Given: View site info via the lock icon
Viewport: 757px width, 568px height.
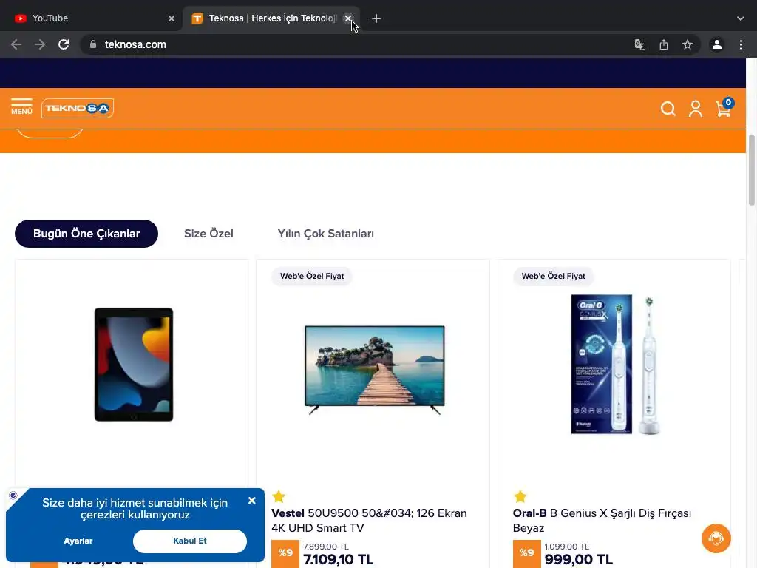Looking at the screenshot, I should (93, 44).
